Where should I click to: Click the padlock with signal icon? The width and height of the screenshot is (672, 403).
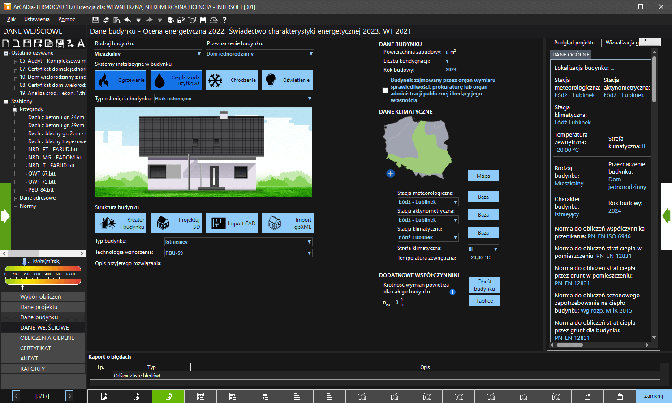[181, 20]
